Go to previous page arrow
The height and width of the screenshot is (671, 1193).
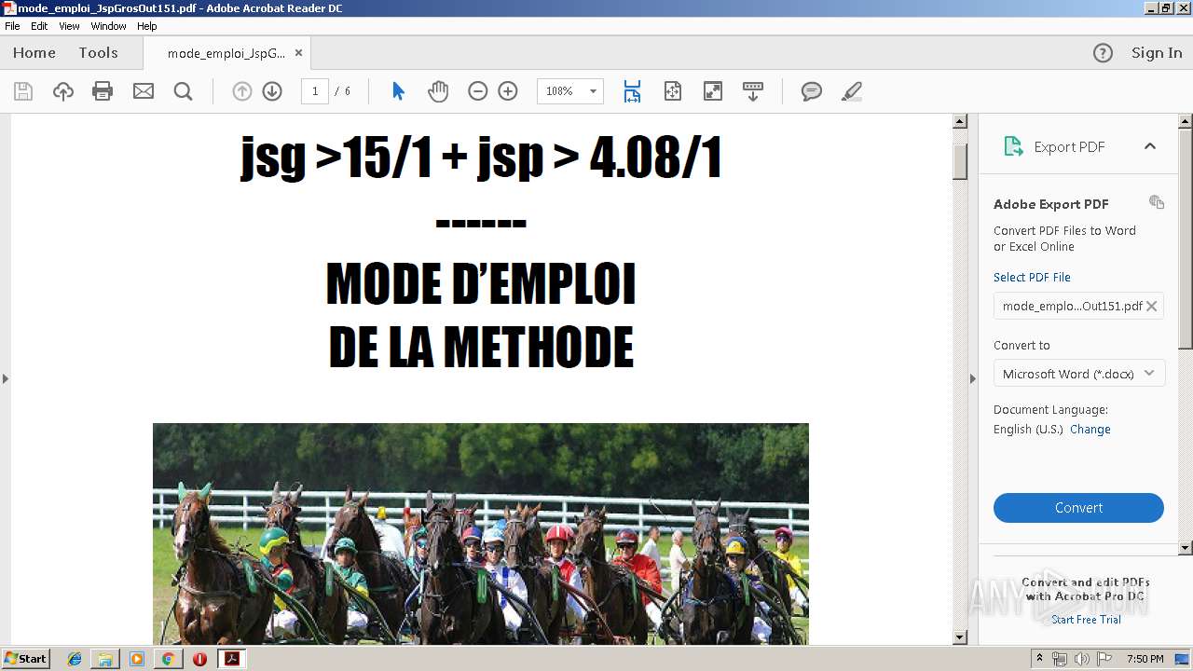pyautogui.click(x=241, y=91)
